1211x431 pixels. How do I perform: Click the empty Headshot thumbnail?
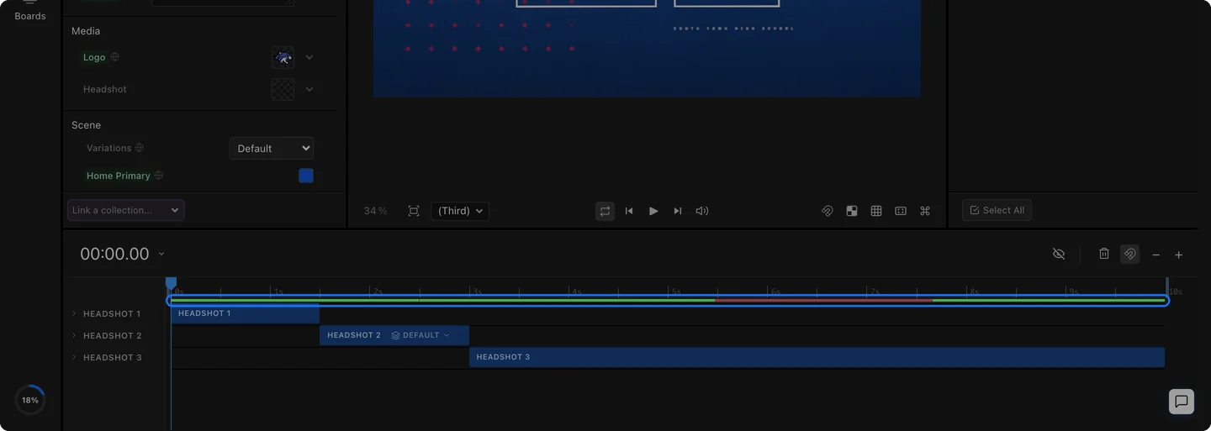pyautogui.click(x=283, y=89)
